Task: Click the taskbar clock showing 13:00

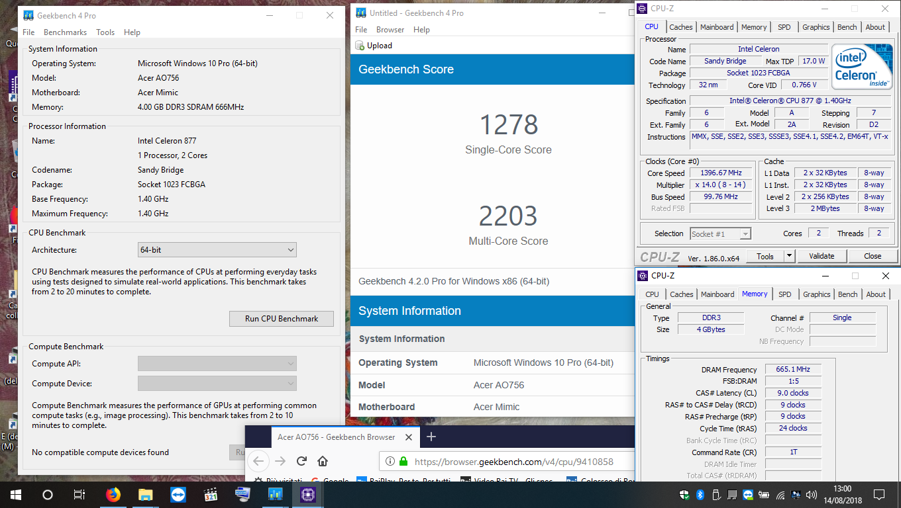Action: (842, 495)
